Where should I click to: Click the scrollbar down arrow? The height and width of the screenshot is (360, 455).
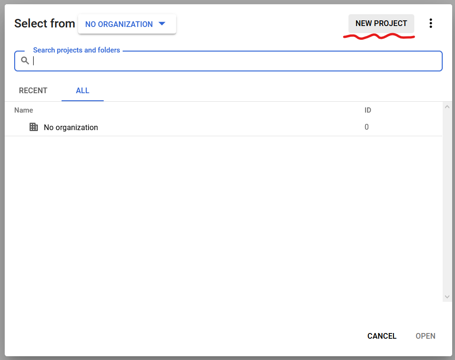tap(447, 297)
